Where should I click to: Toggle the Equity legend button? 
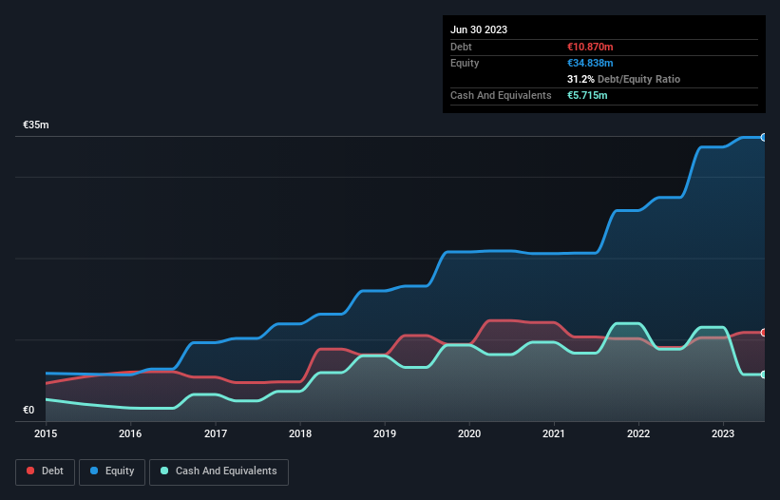tap(112, 471)
